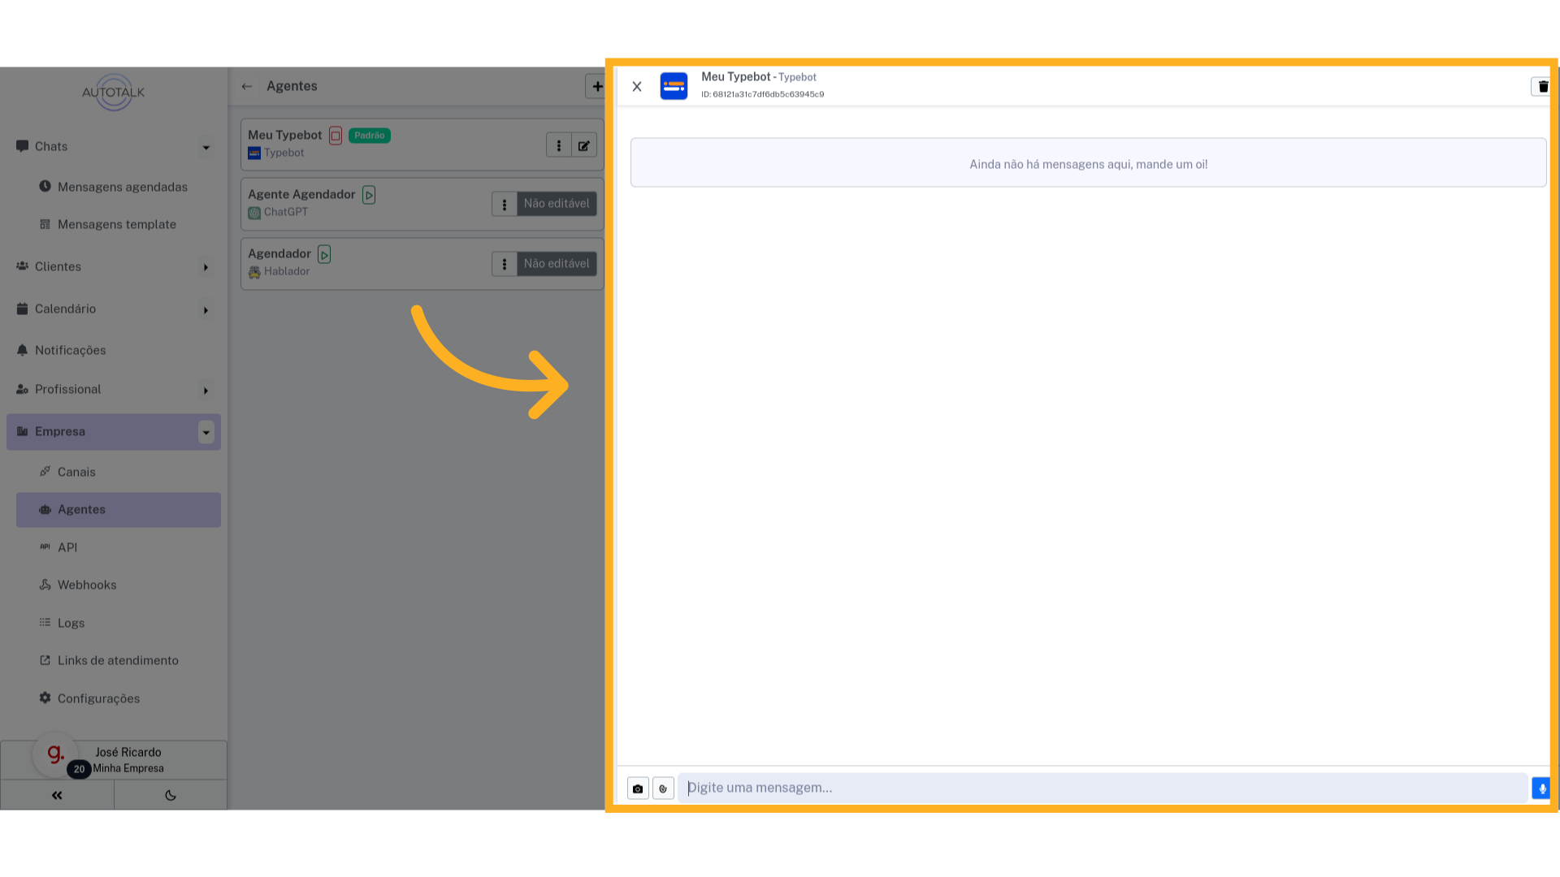Viewport: 1560px width, 877px height.
Task: Close the Meu Typebot chat panel
Action: click(637, 86)
